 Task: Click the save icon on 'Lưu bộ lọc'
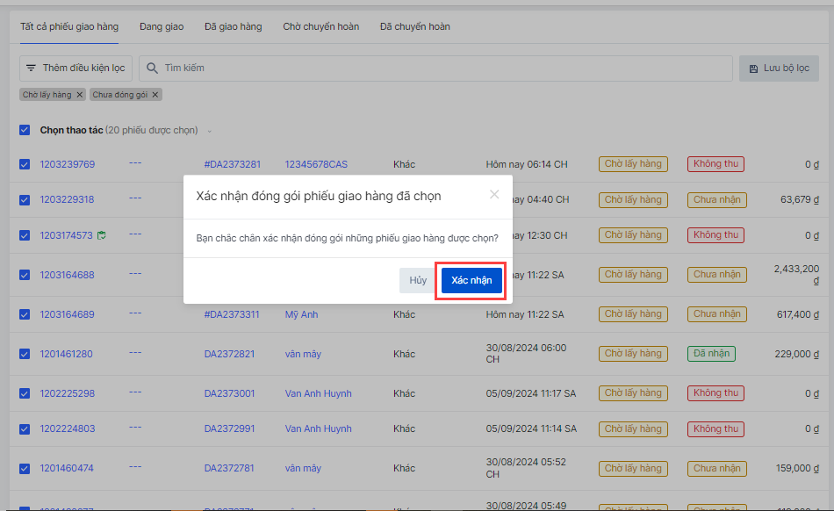(x=753, y=68)
